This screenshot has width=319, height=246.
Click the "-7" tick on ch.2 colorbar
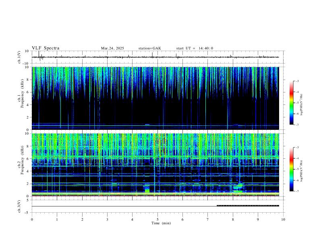297,191
